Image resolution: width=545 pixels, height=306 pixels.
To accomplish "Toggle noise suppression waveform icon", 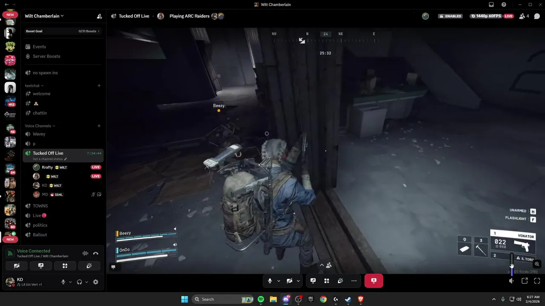I will tap(85, 253).
